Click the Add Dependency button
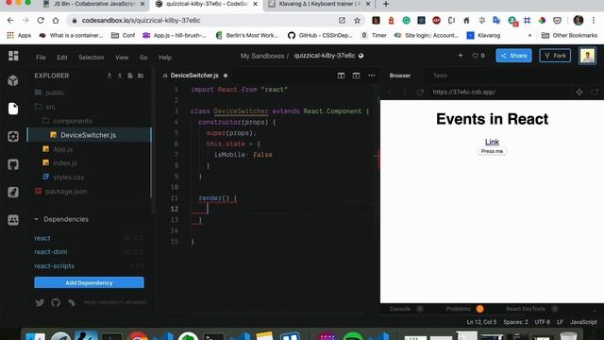The height and width of the screenshot is (340, 604). tap(89, 282)
